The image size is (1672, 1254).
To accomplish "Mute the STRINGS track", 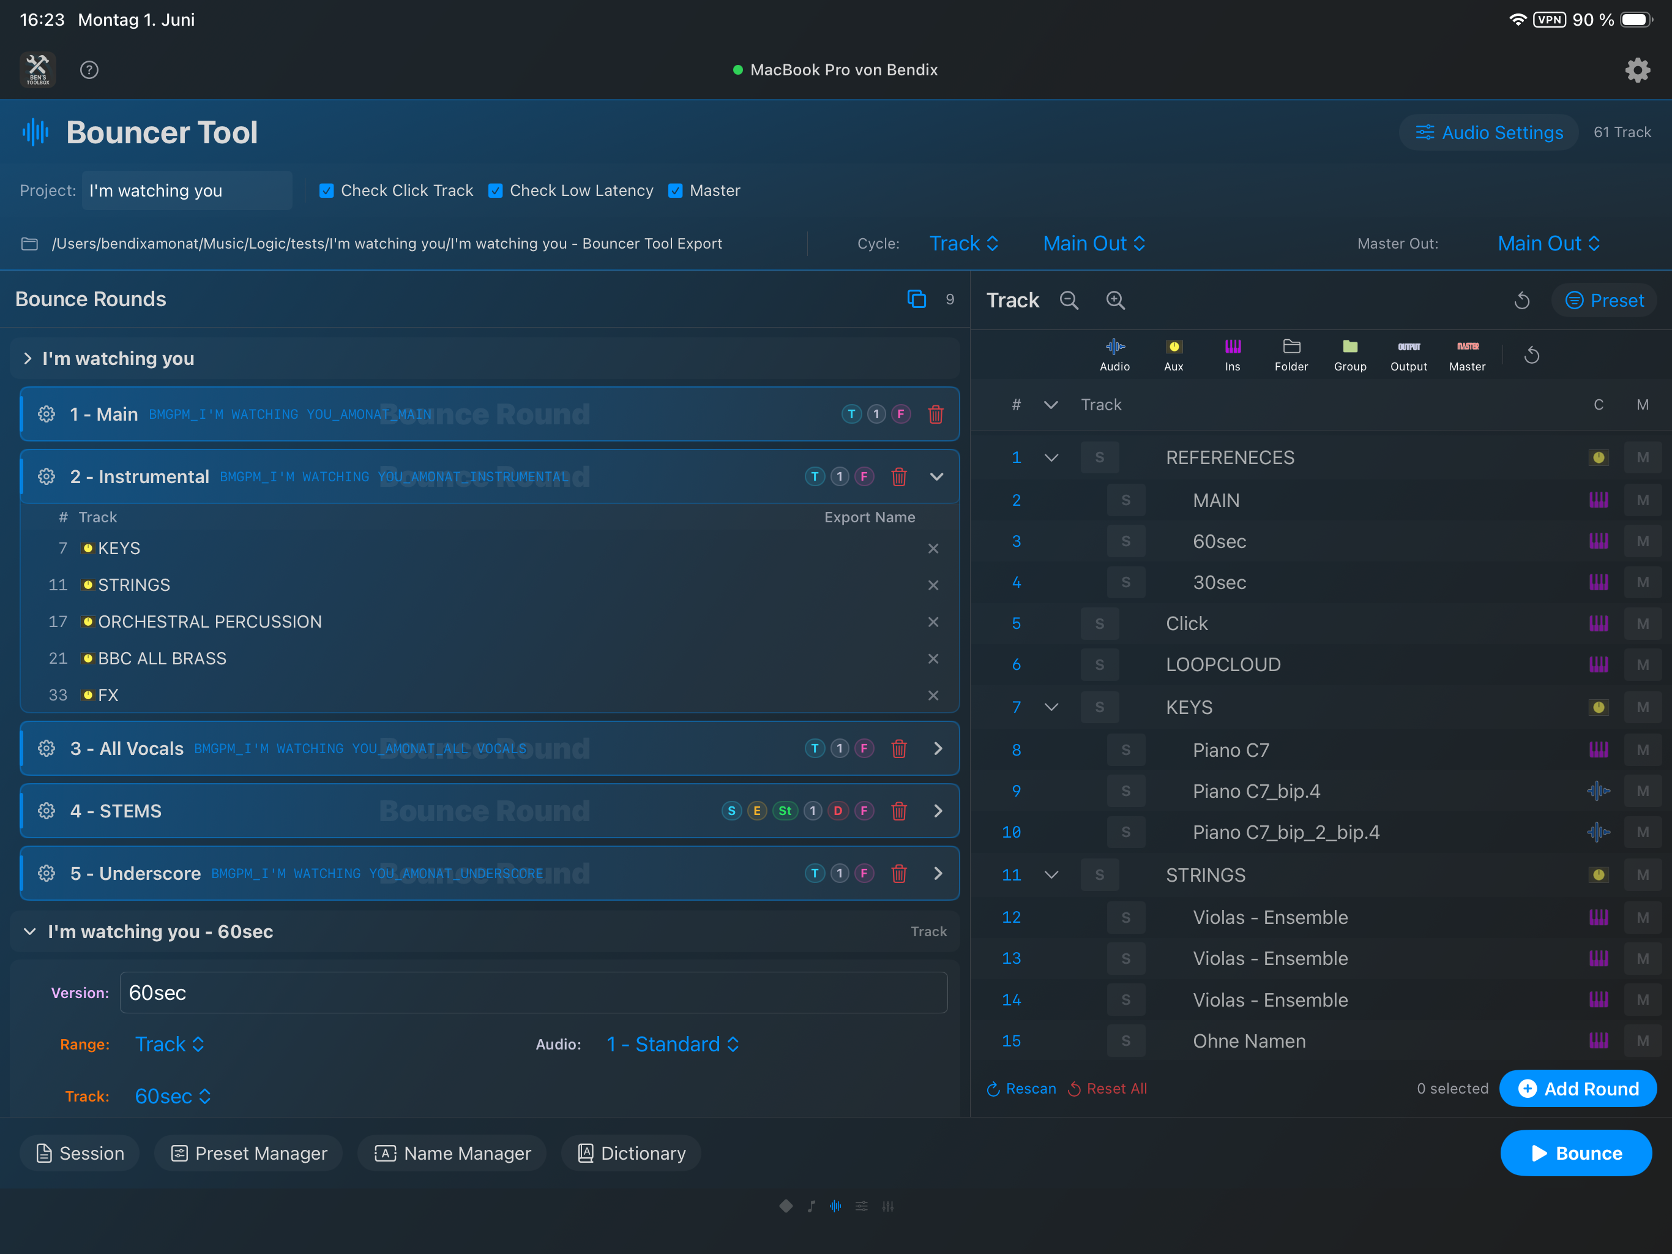I will (1643, 875).
